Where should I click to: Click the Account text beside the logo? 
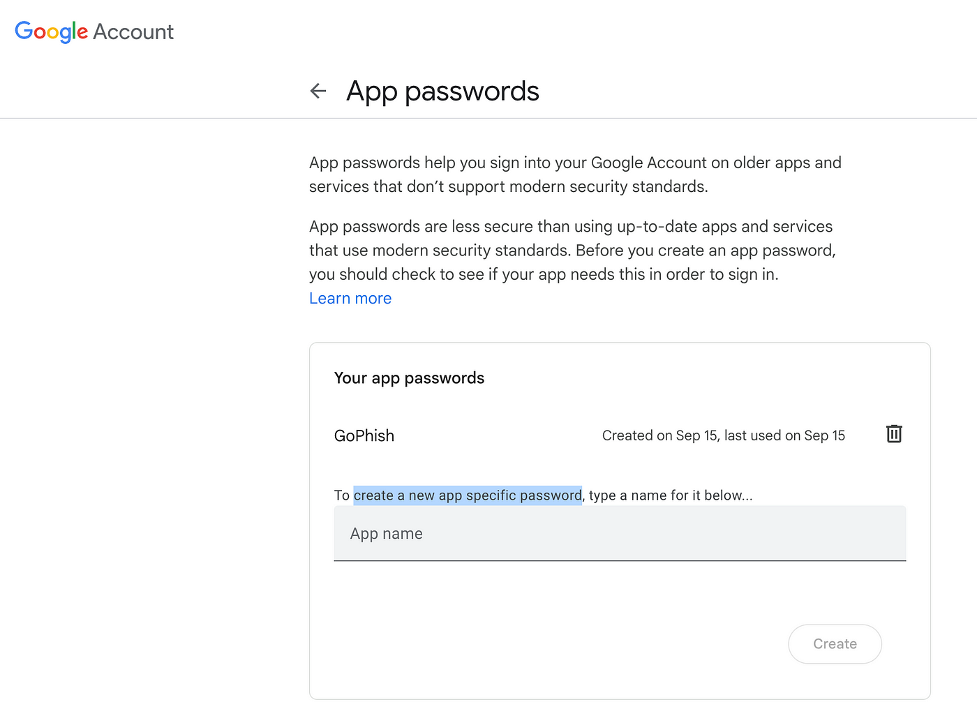pyautogui.click(x=133, y=32)
